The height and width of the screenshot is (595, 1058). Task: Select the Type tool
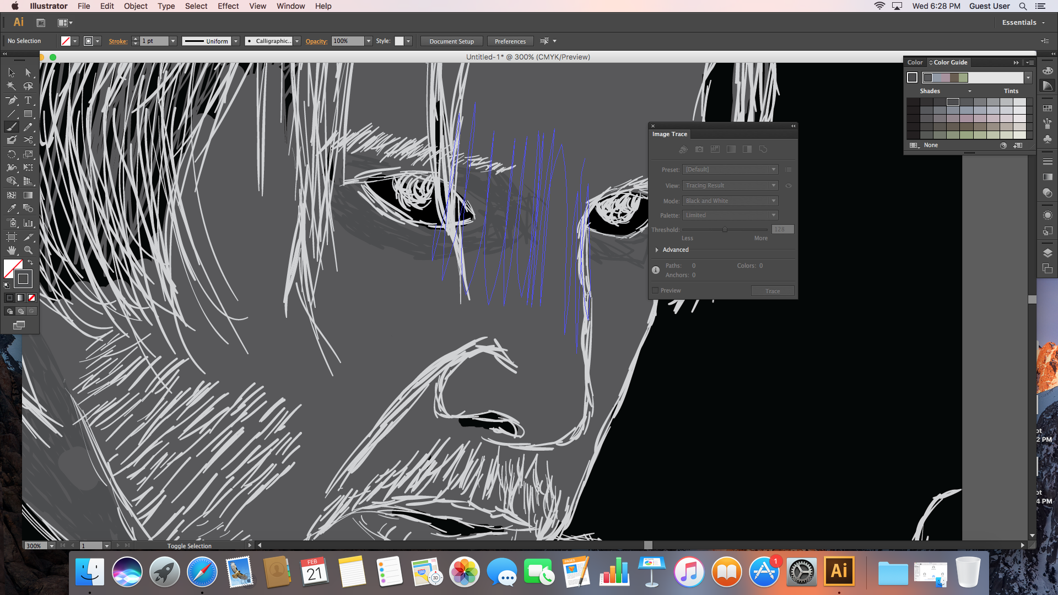(x=28, y=100)
